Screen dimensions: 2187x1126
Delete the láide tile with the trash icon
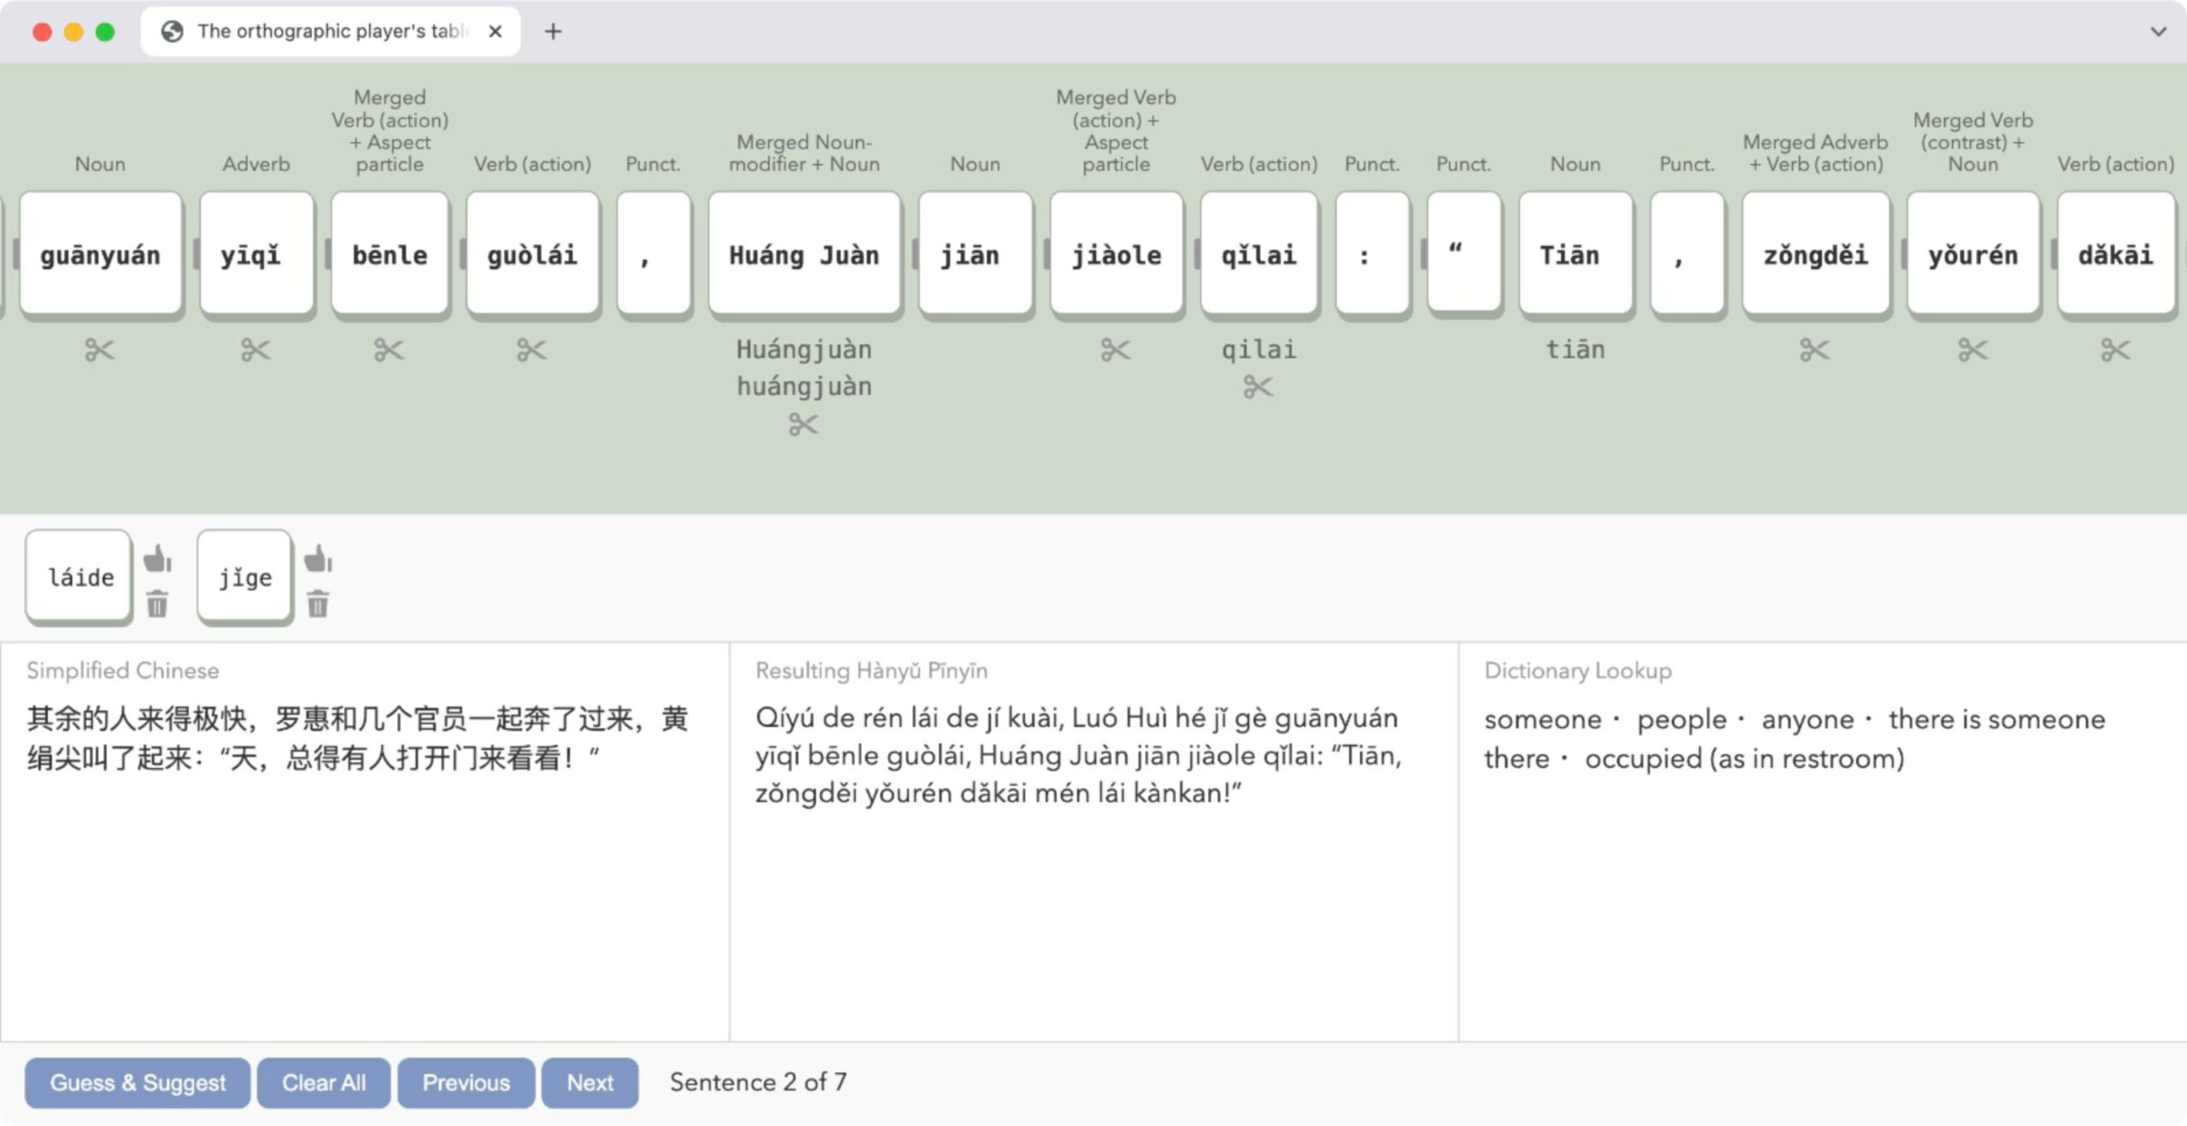pos(157,603)
